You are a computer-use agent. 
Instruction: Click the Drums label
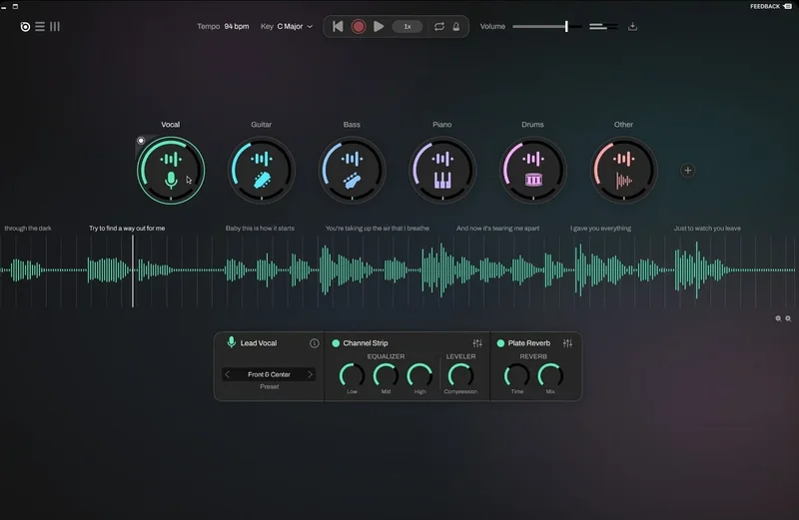coord(532,125)
